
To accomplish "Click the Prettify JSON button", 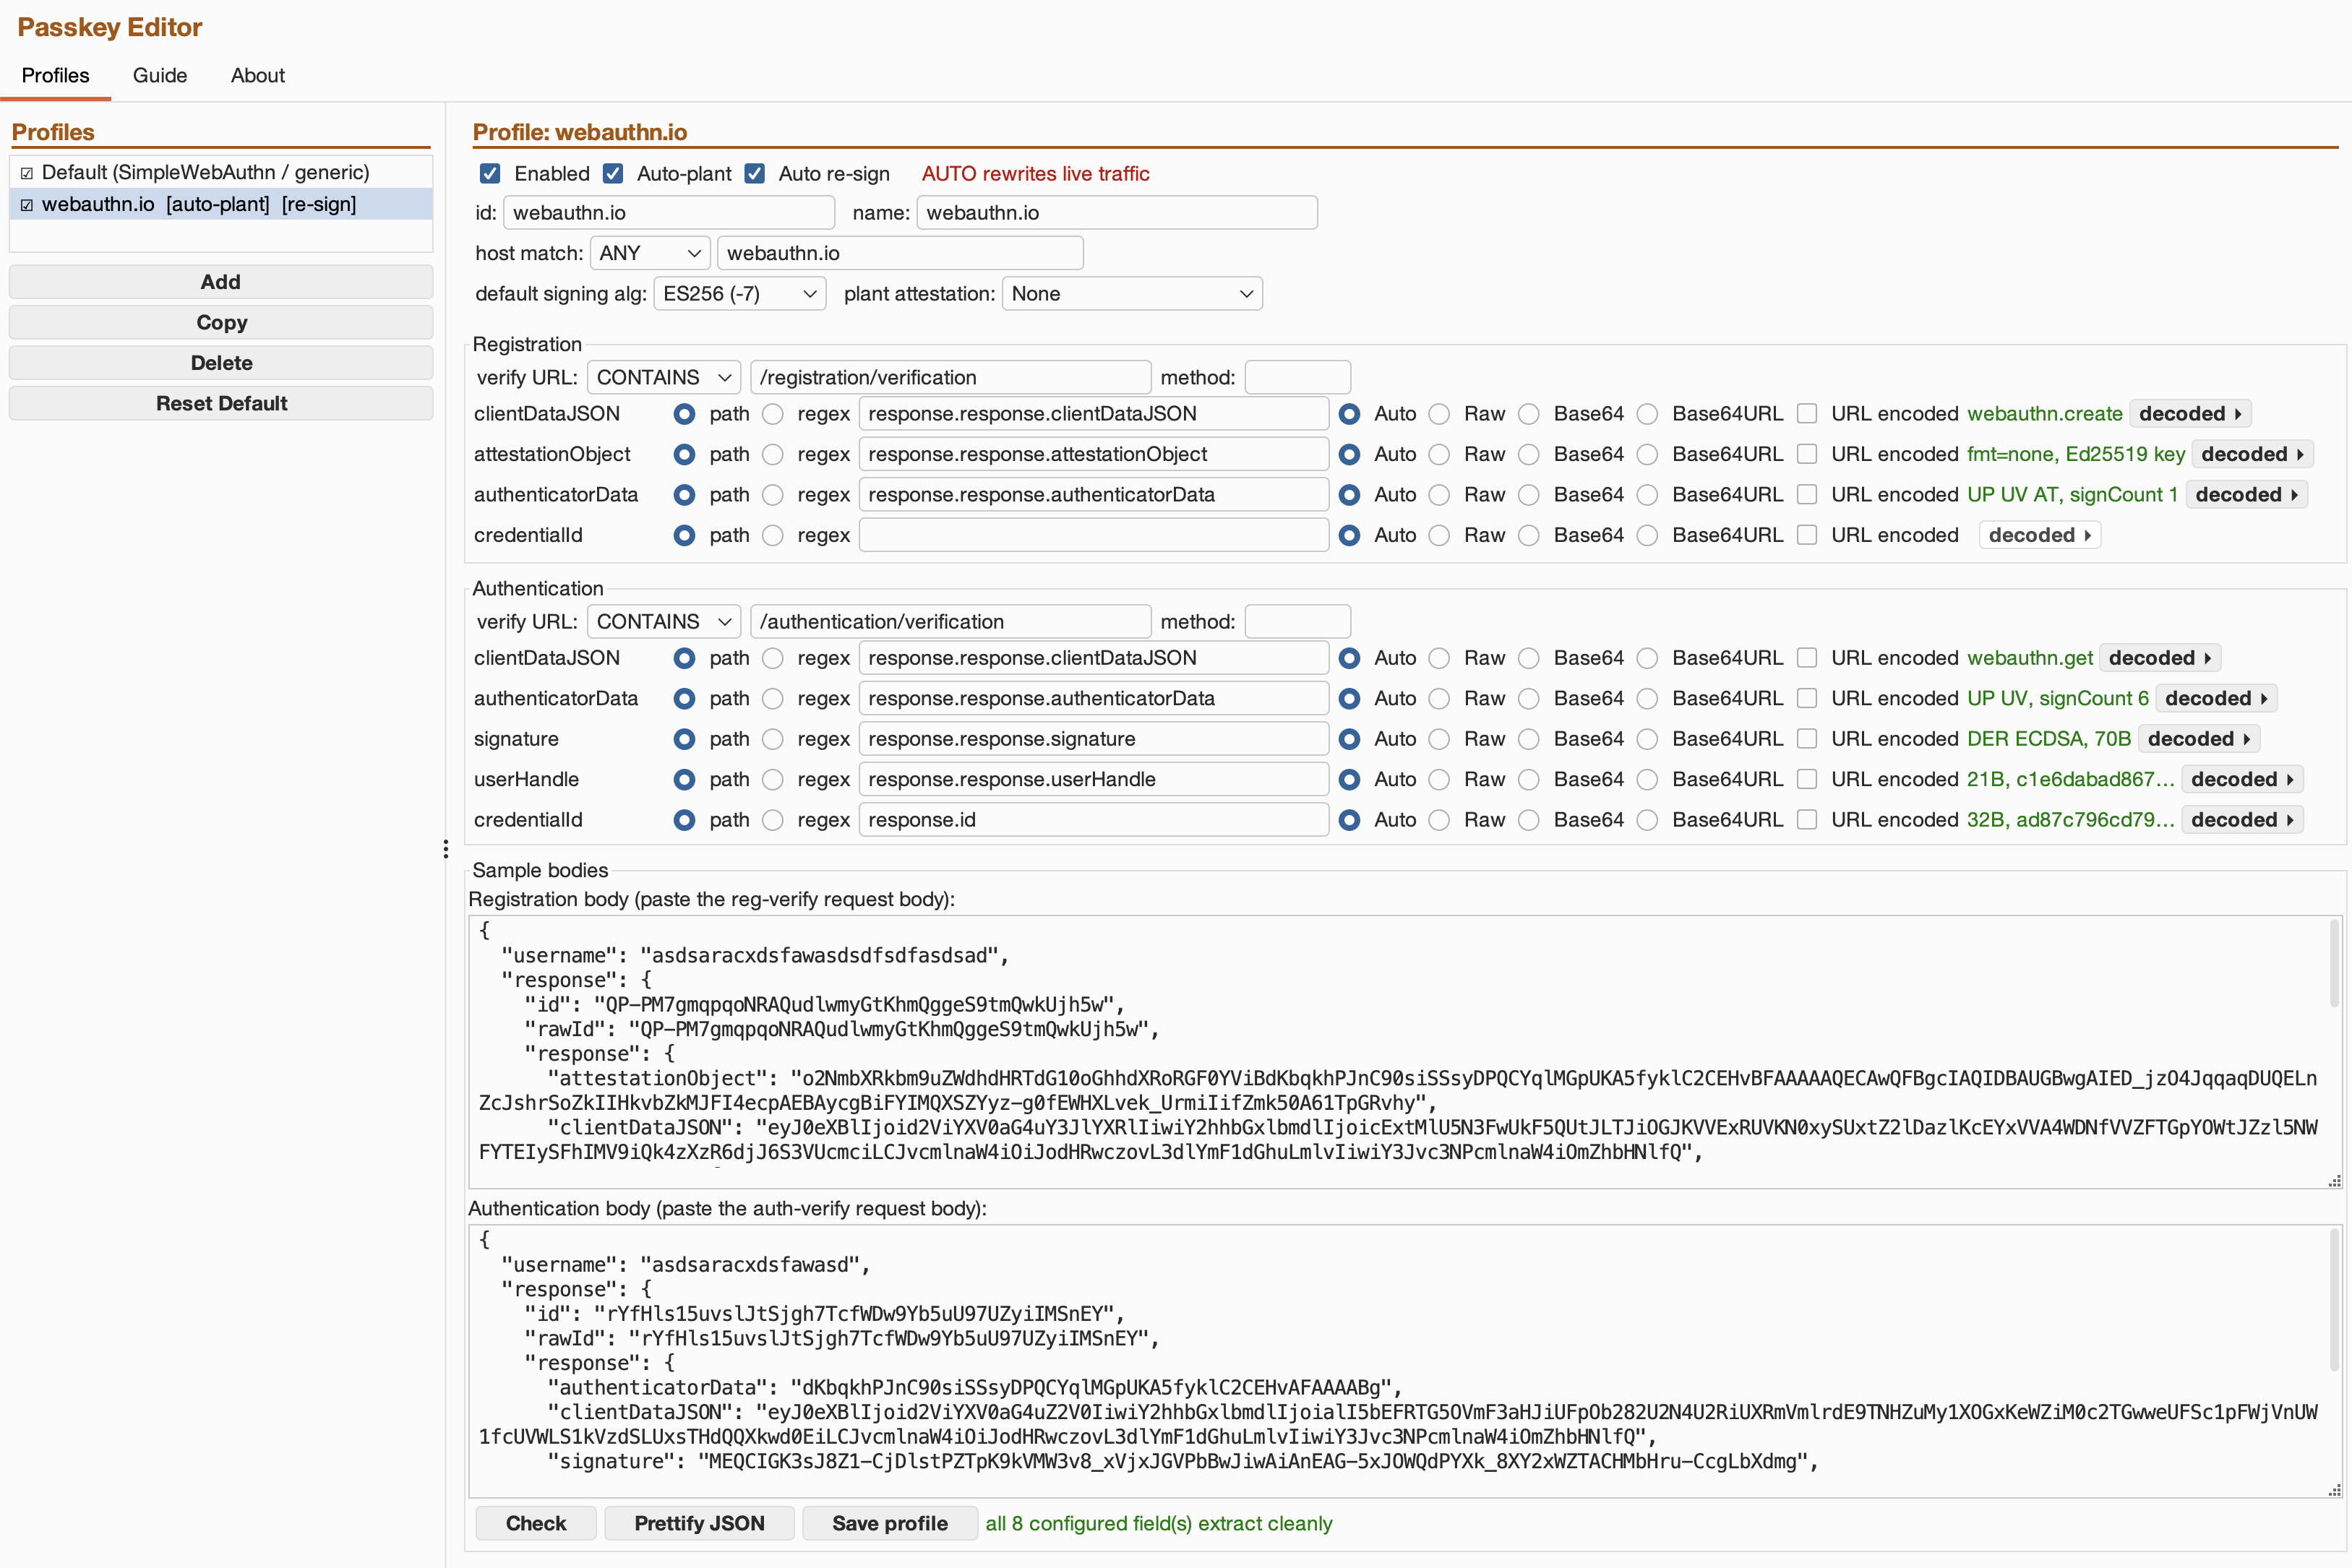I will [699, 1523].
